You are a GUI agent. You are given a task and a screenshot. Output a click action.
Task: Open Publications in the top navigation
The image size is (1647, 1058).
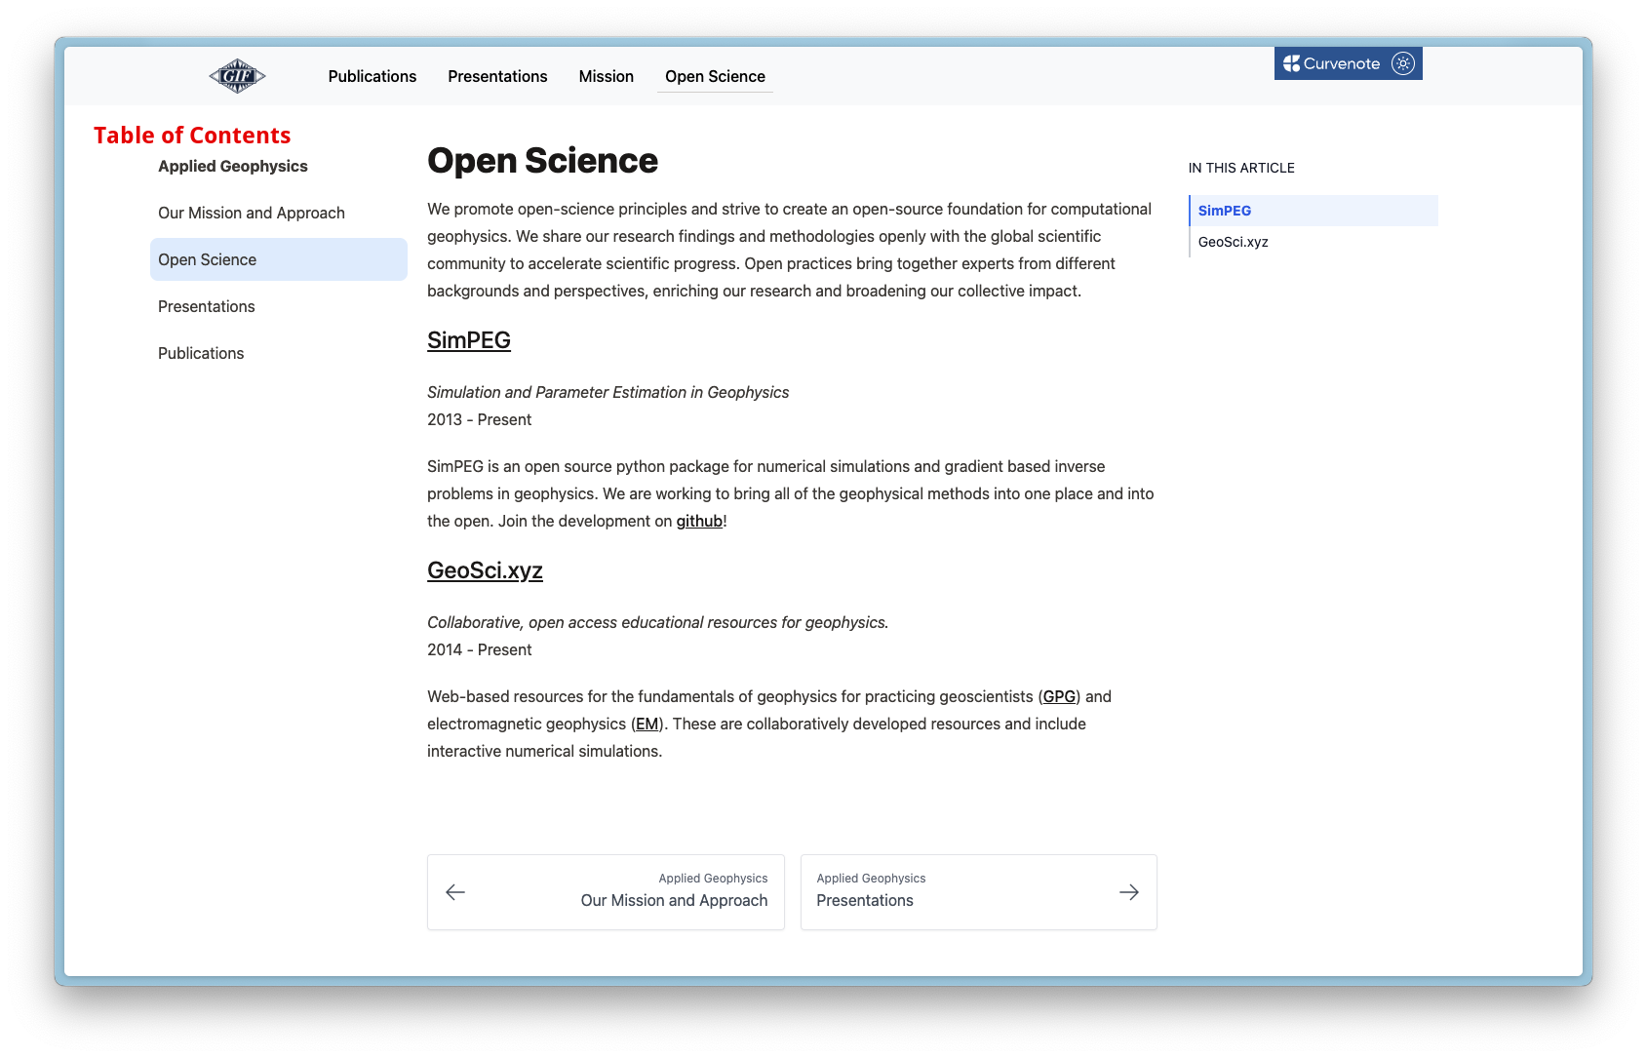[x=372, y=76]
